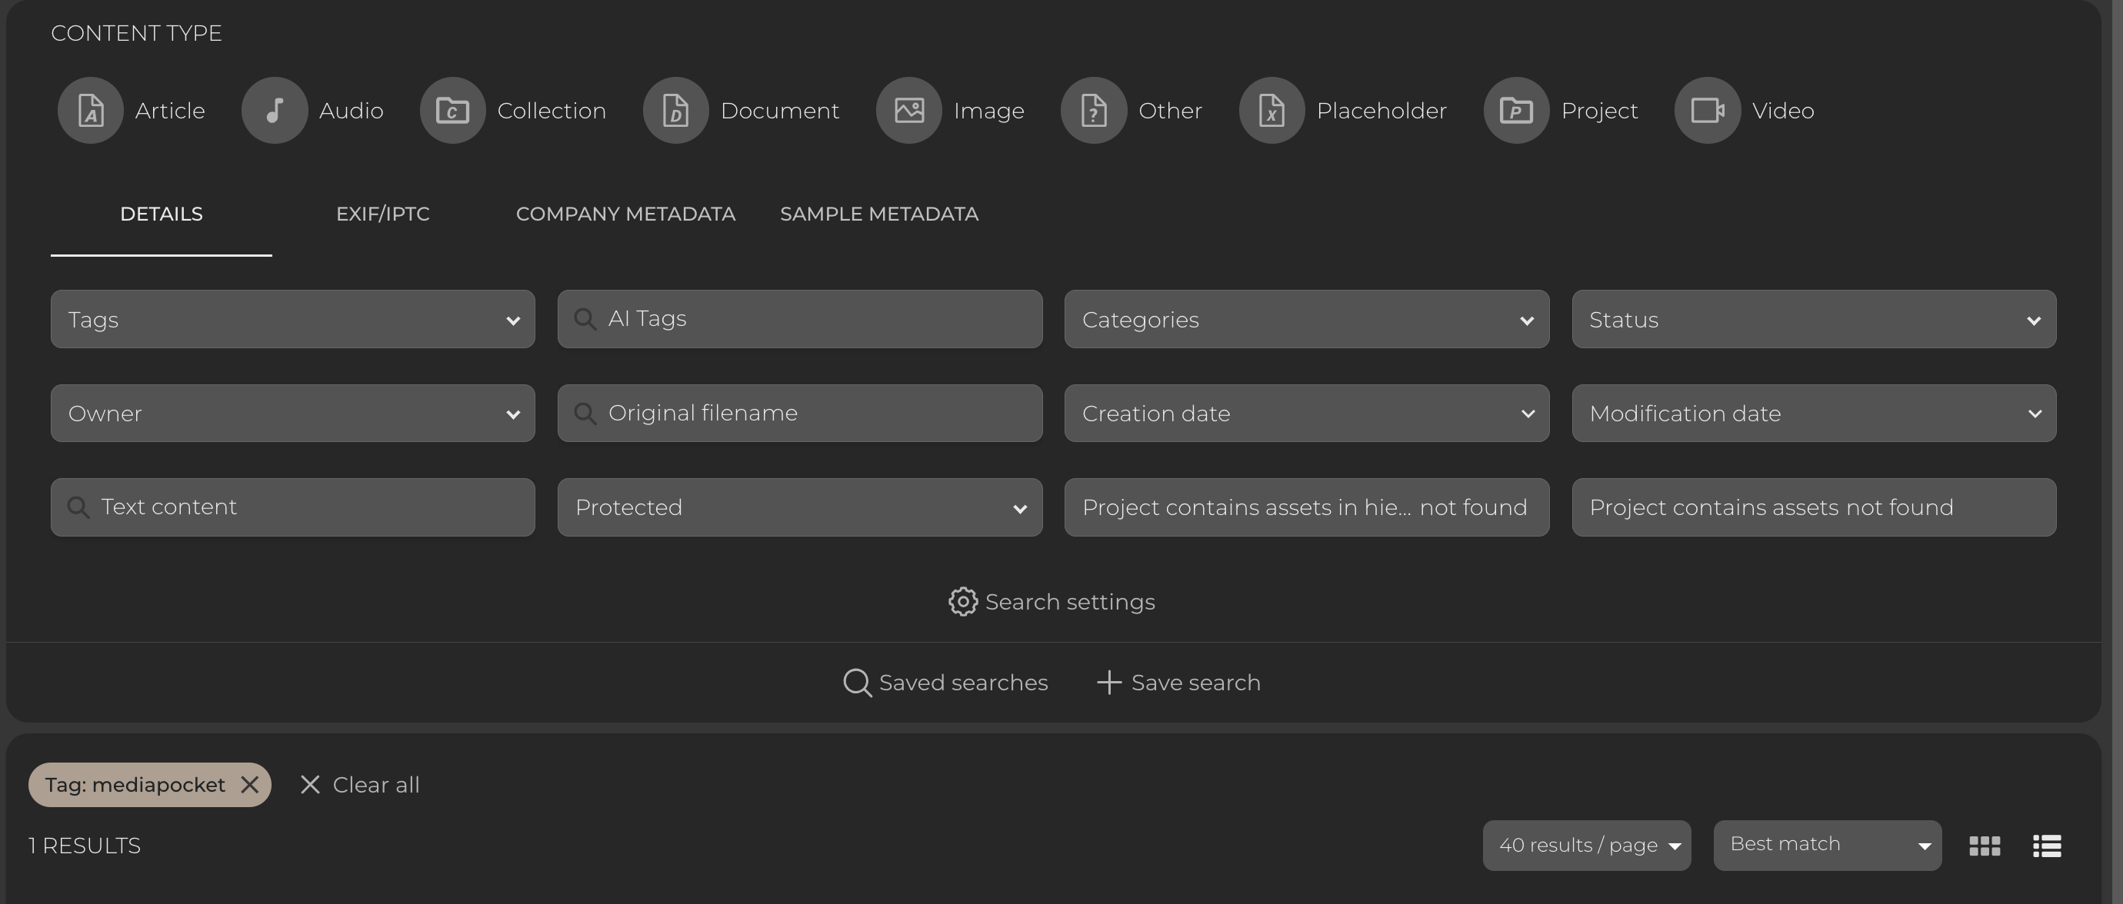Image resolution: width=2123 pixels, height=904 pixels.
Task: Filter by Video content type icon
Action: coord(1707,111)
